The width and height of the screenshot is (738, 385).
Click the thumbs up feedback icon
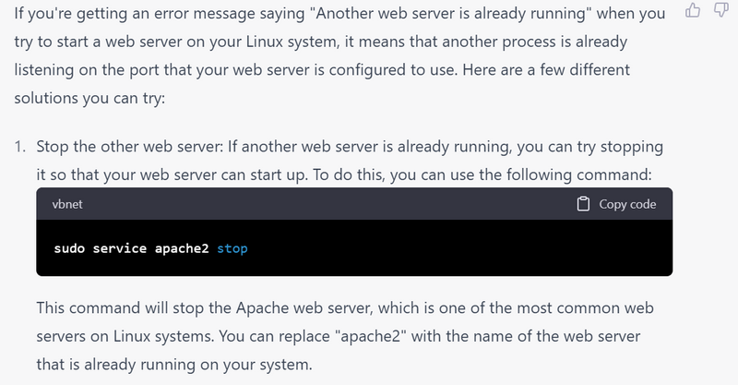point(693,12)
